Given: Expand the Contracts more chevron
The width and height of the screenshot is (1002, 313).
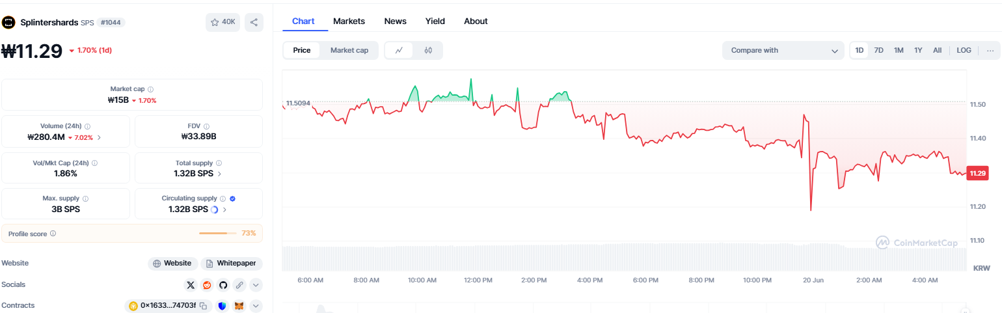Looking at the screenshot, I should click(256, 306).
